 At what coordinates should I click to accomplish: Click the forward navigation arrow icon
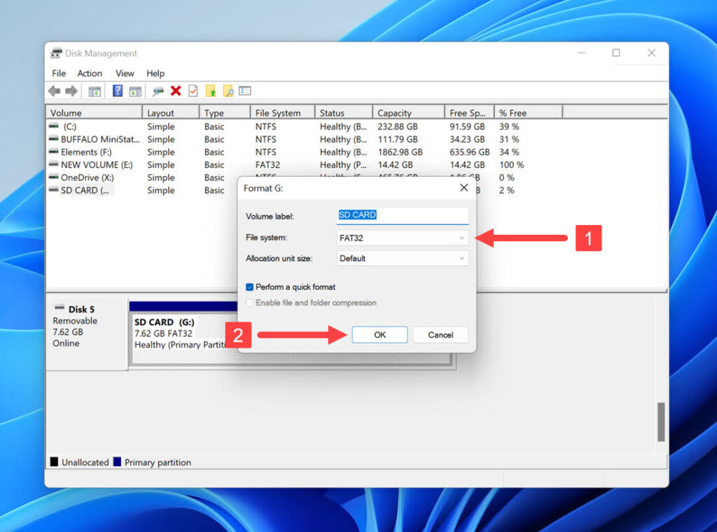pos(70,91)
